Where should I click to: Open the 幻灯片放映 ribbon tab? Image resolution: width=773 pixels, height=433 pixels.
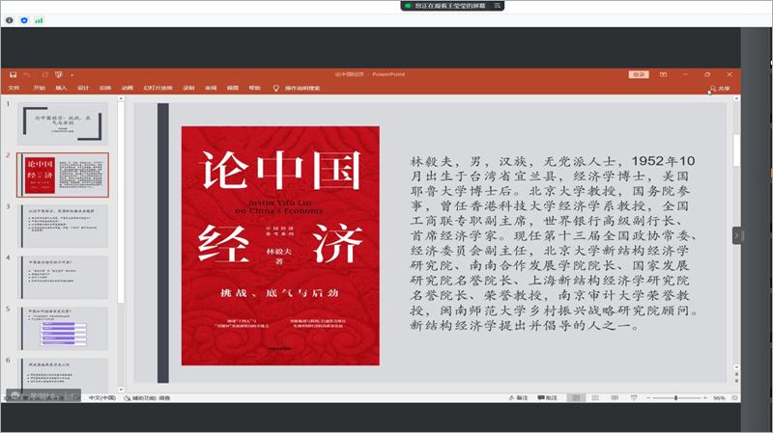[157, 88]
